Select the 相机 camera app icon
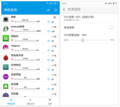Viewport: 120px width, 107px height. coord(6,19)
